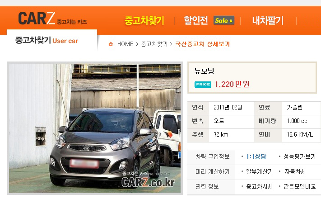Open the 성능평가보기 link
This screenshot has width=321, height=199.
tap(299, 157)
